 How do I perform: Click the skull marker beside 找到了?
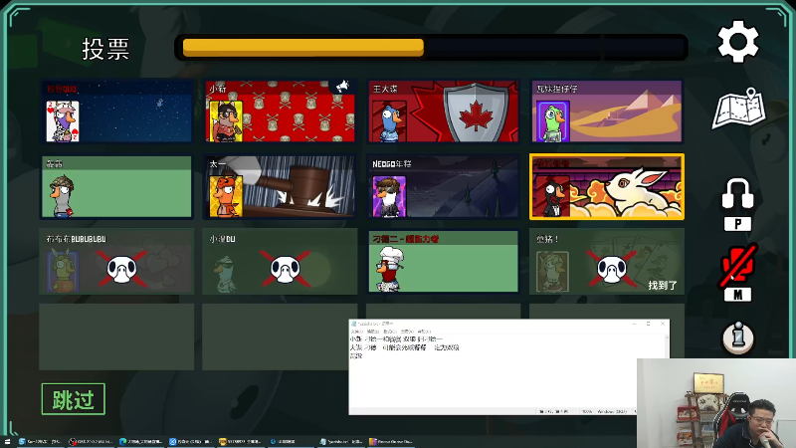point(612,269)
